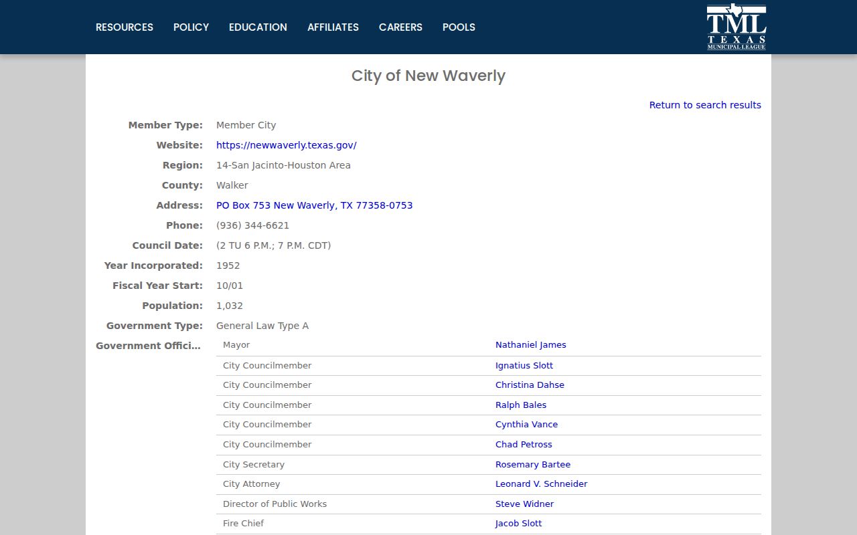Screen dimensions: 857x535
Task: Click the truncated Government Officials label
Action: (149, 346)
